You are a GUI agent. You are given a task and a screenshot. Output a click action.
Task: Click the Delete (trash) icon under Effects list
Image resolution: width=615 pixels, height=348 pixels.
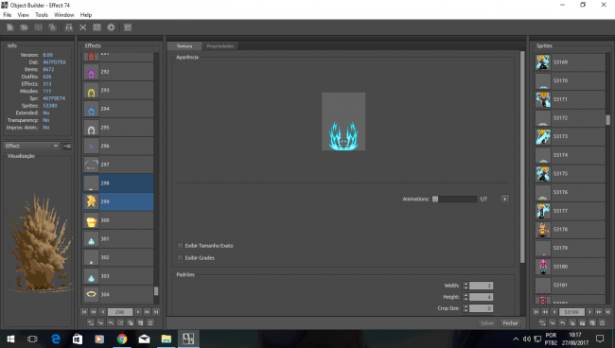(x=150, y=322)
